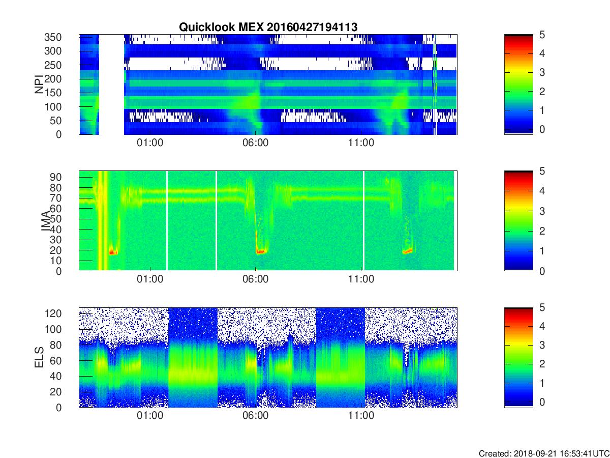
Task: Click the '3' label on IMA colorbar
Action: [542, 211]
